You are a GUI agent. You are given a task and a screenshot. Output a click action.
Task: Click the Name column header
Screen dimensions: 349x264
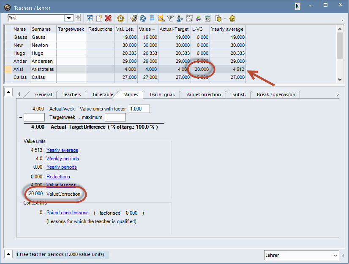[x=21, y=29]
